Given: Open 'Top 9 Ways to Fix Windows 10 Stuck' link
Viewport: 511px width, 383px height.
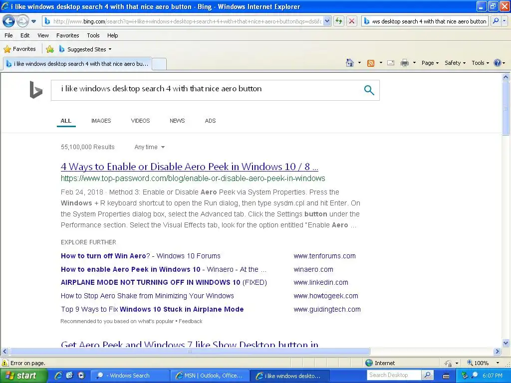Looking at the screenshot, I should 152,309.
